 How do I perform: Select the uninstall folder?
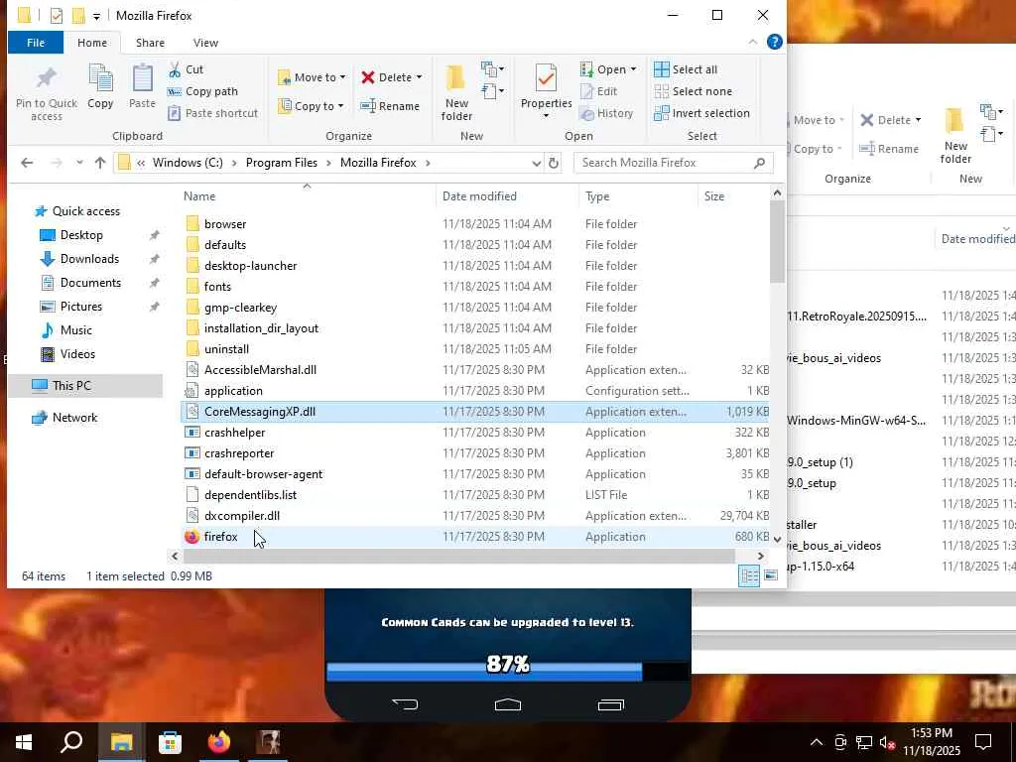(474, 349)
